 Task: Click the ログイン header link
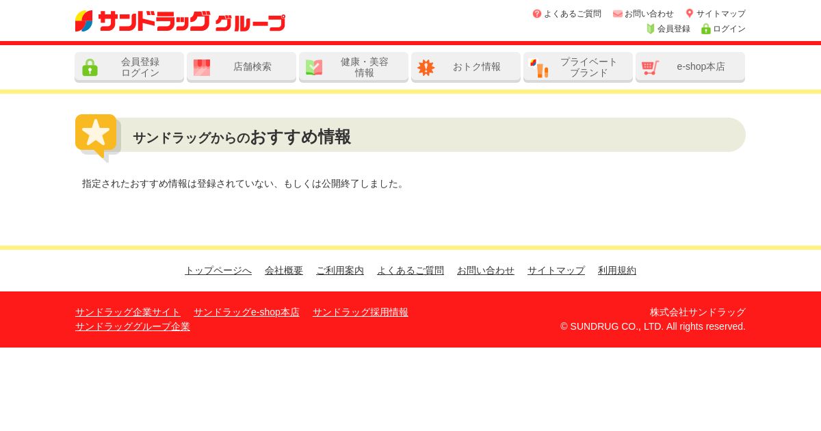point(729,29)
